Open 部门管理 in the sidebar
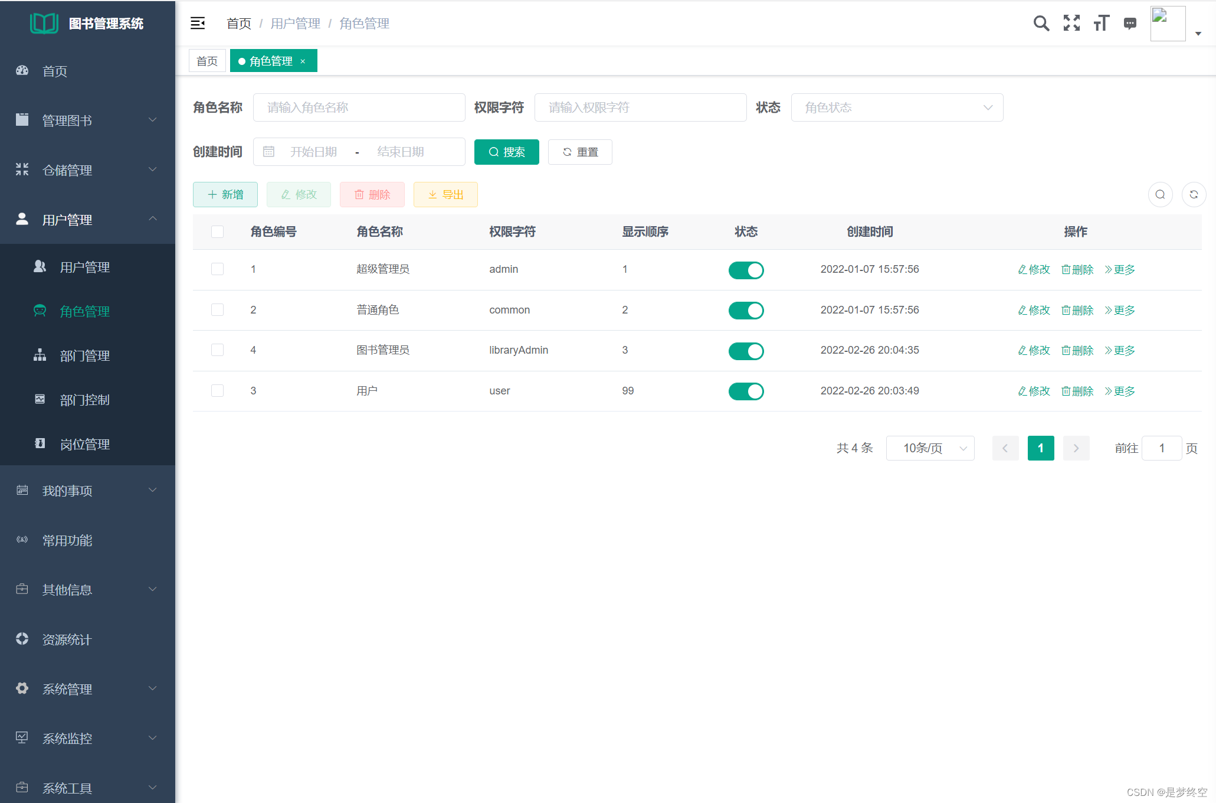Viewport: 1216px width, 803px height. [85, 355]
